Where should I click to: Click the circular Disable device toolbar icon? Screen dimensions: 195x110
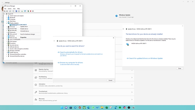(x=33, y=11)
